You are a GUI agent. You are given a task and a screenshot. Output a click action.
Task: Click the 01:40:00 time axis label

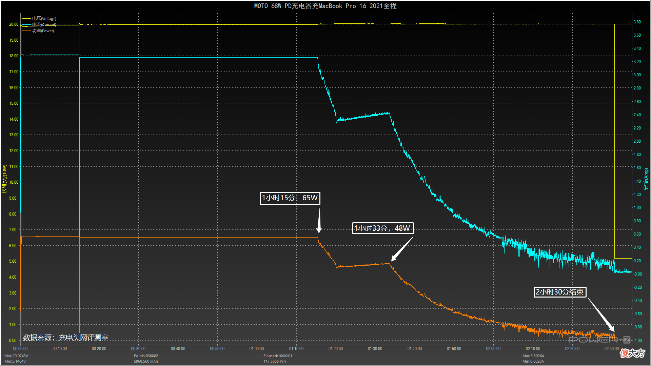pyautogui.click(x=415, y=349)
